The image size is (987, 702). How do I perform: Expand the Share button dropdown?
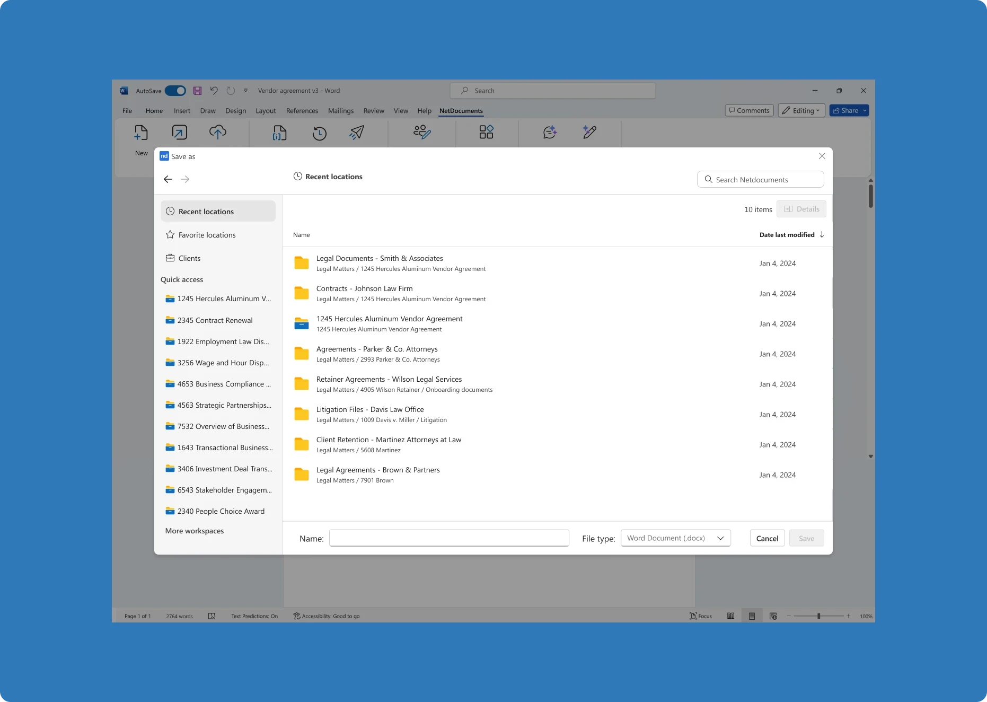pyautogui.click(x=864, y=110)
